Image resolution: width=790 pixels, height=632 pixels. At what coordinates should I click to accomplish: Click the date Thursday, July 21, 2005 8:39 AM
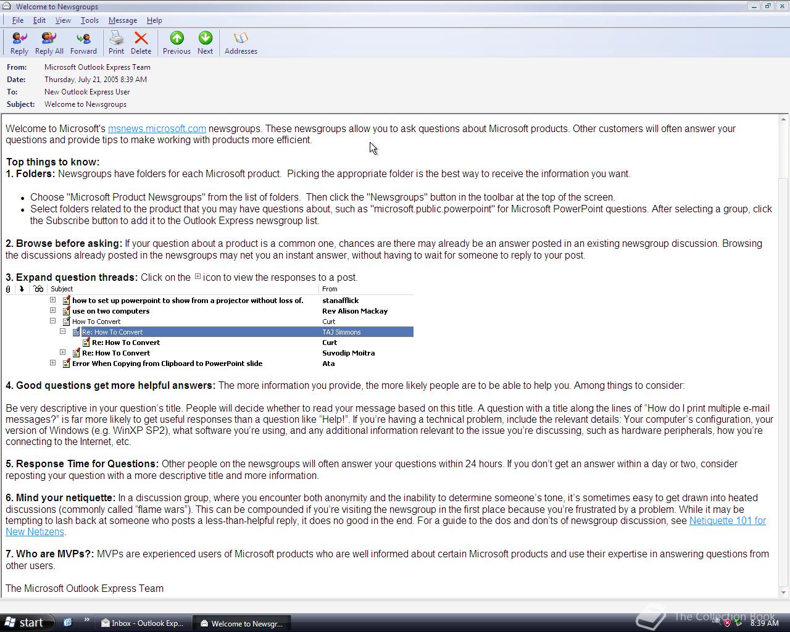point(96,80)
